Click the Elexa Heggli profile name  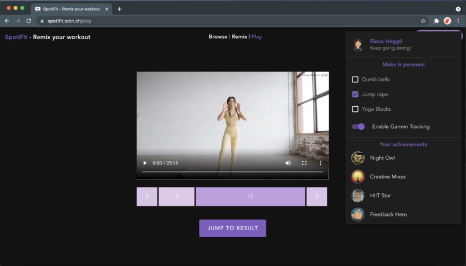pos(386,41)
